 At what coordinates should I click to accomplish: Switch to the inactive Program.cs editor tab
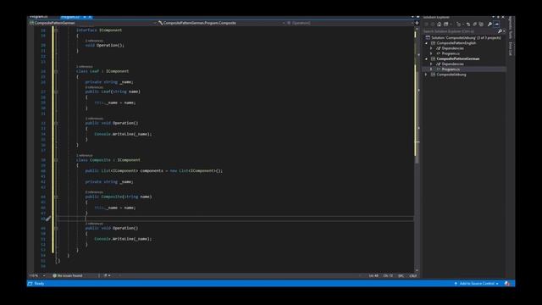click(x=39, y=17)
